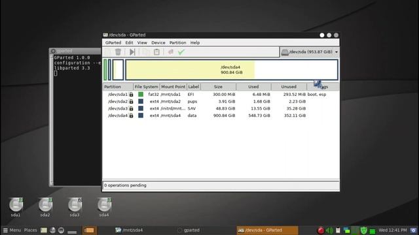
Task: Select the blue ext4 color square for sda4
Action: click(141, 116)
